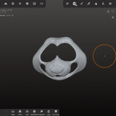Click the home reset-view icon
The height and width of the screenshot is (116, 116).
click(113, 17)
